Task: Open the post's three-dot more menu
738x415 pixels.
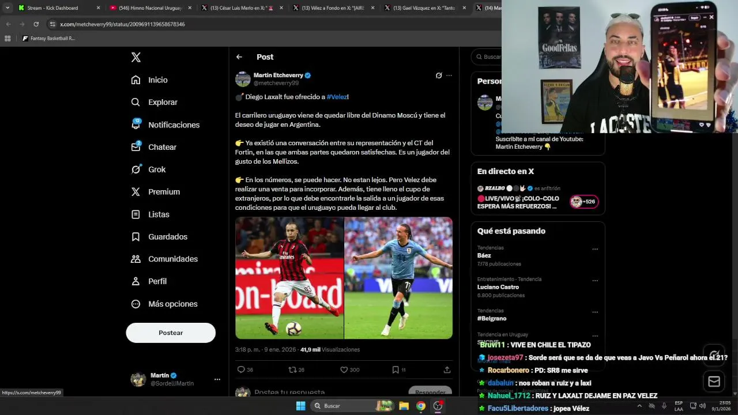Action: click(x=449, y=76)
